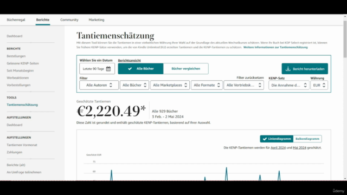Click the Mai 2024 link

click(299, 148)
